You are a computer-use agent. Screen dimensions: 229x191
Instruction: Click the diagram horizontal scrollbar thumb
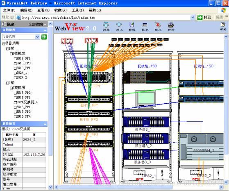pos(116,187)
